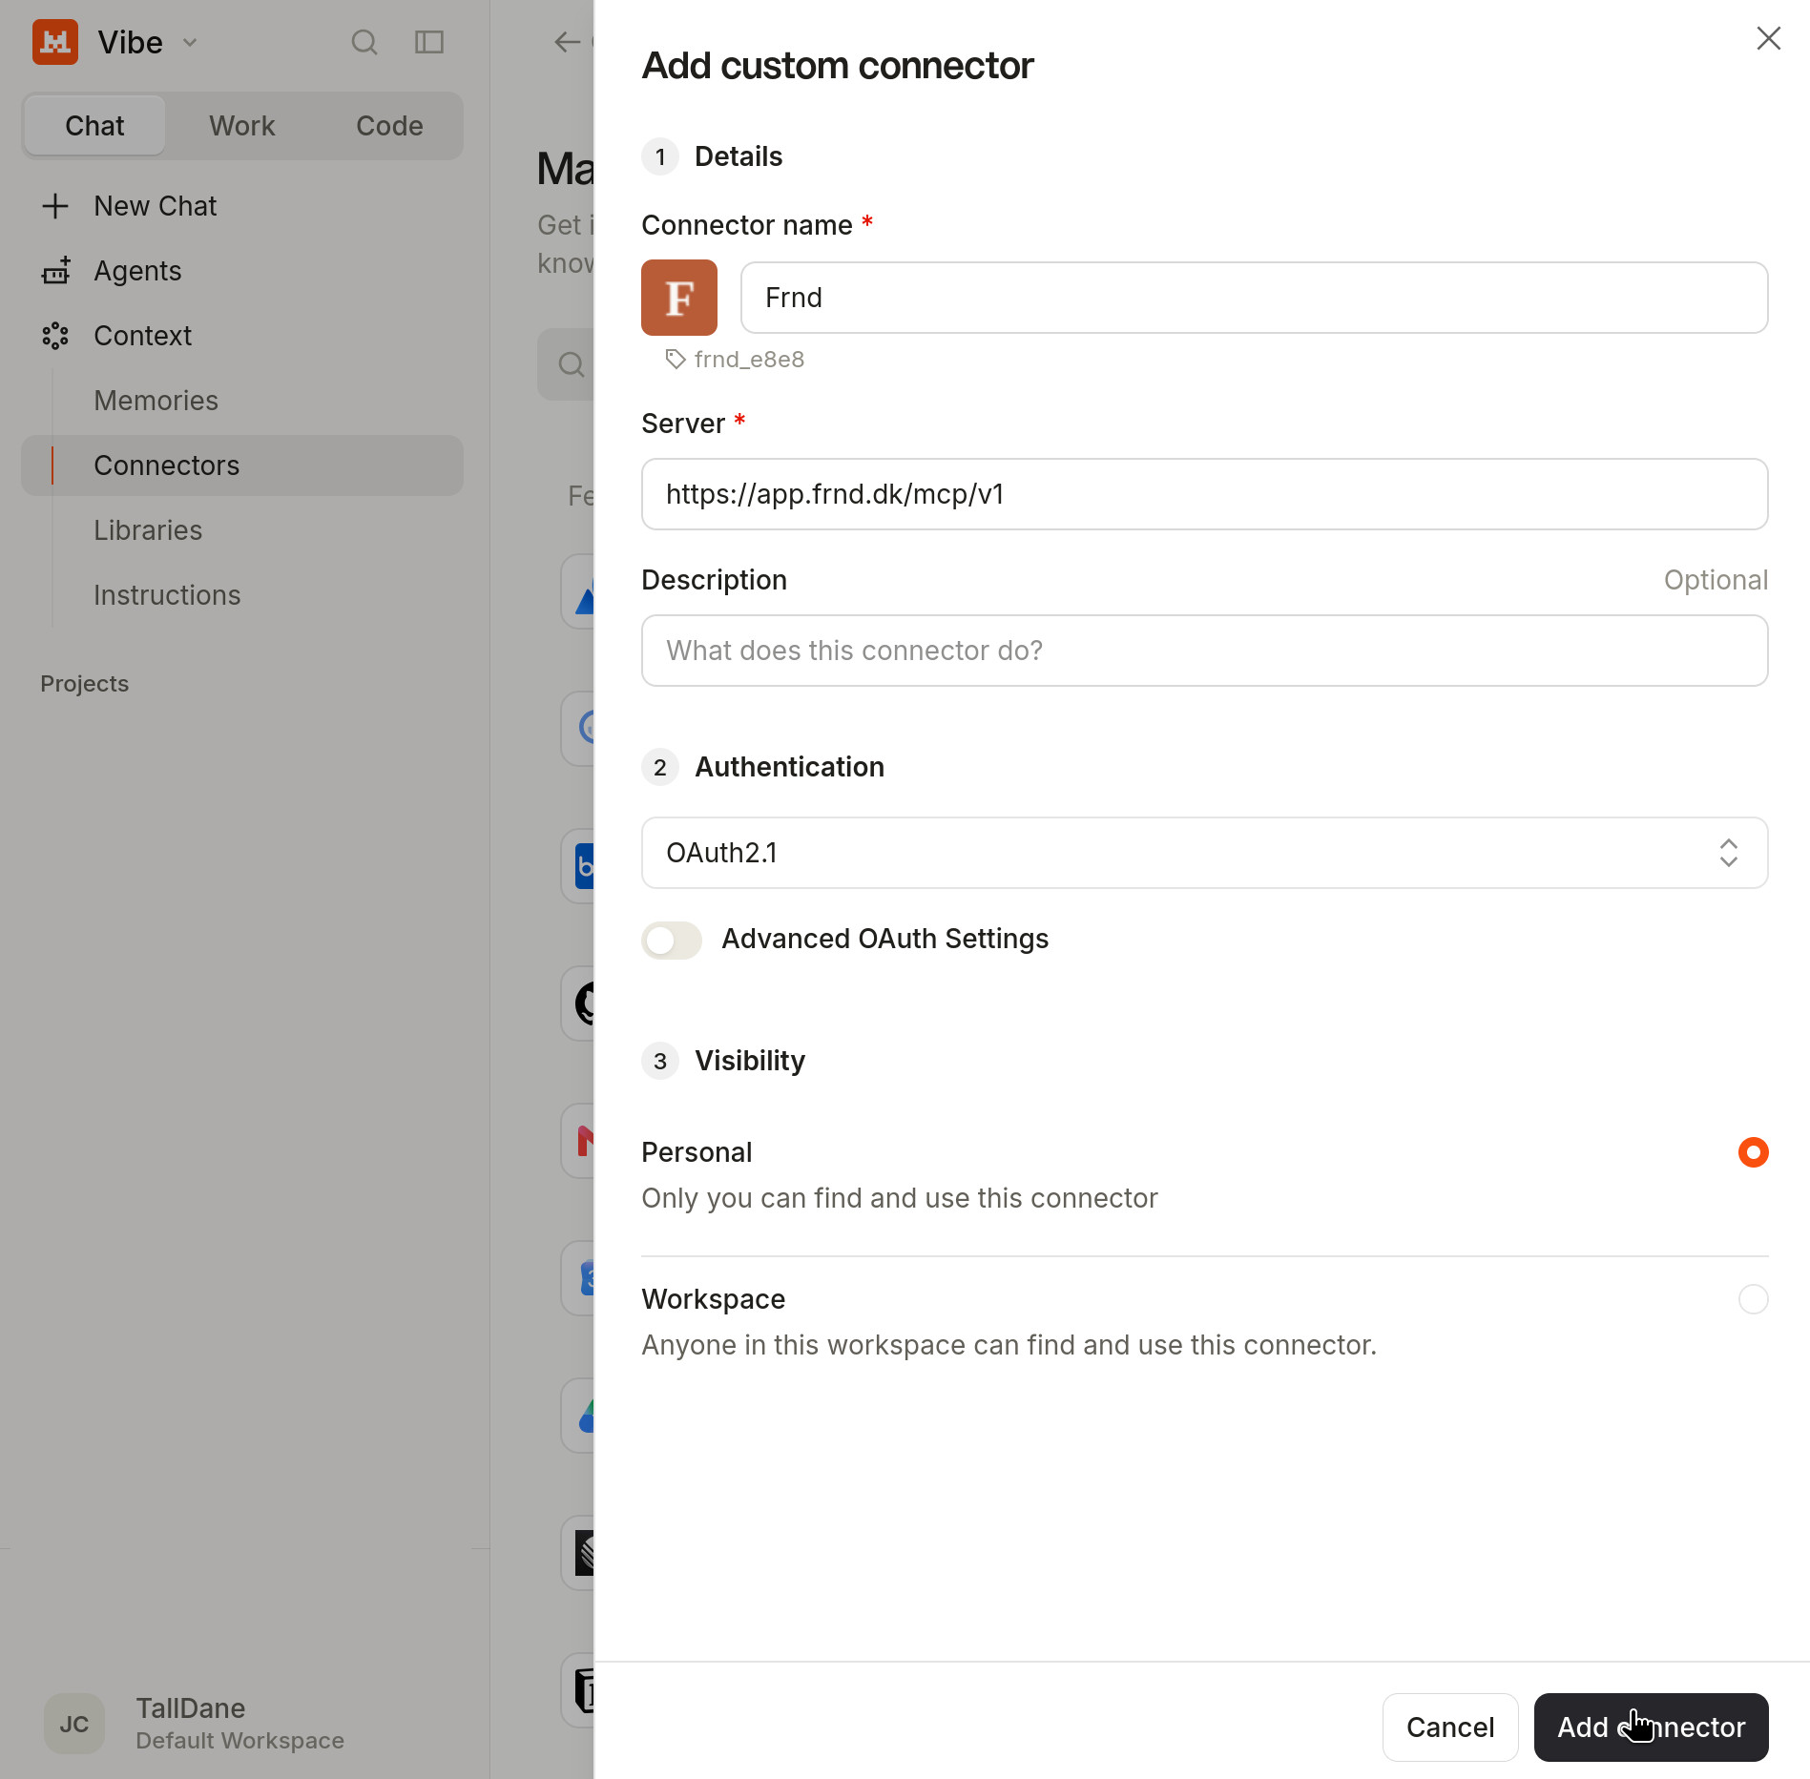Collapse the sidebar with the panel icon
This screenshot has width=1810, height=1779.
[x=429, y=42]
